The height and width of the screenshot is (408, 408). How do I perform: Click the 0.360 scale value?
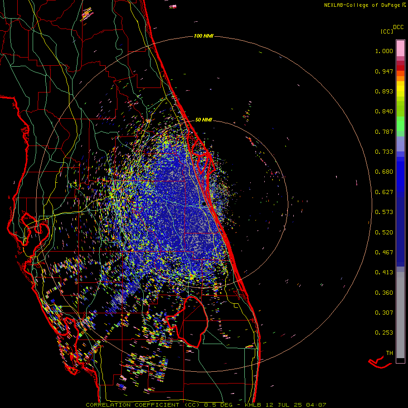384,293
